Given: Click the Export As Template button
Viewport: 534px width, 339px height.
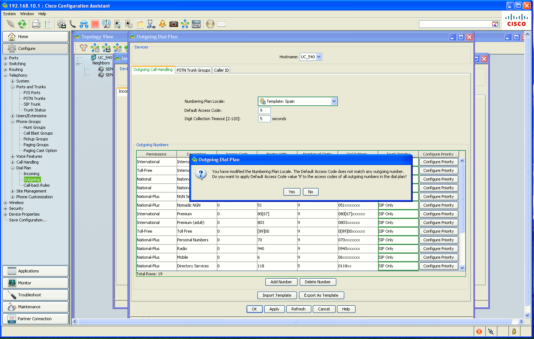Looking at the screenshot, I should [321, 295].
